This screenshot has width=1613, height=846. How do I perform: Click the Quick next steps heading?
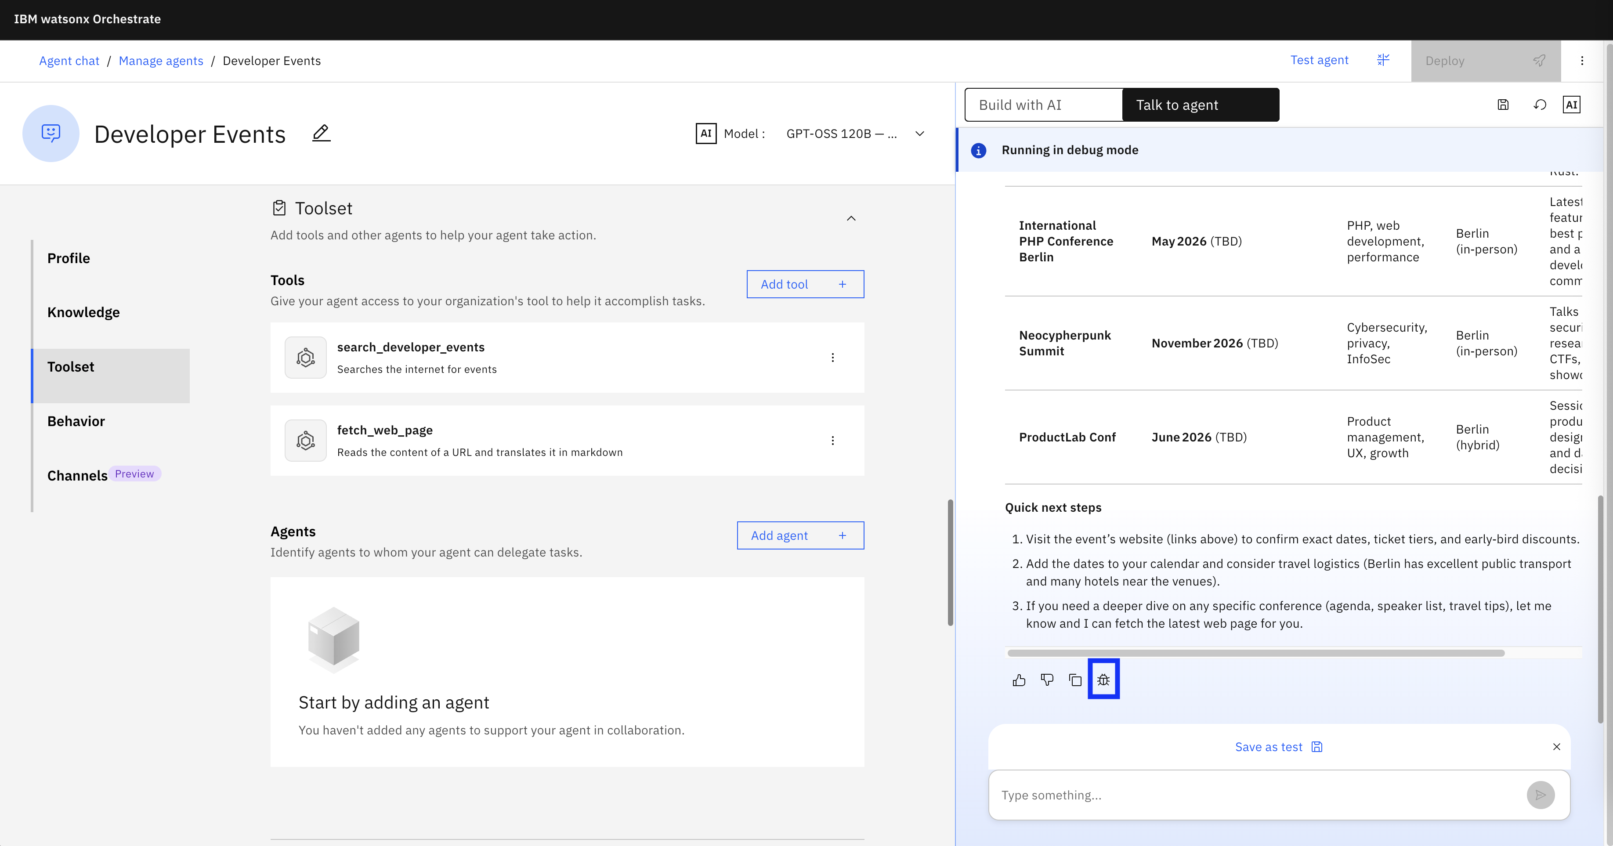pyautogui.click(x=1052, y=507)
